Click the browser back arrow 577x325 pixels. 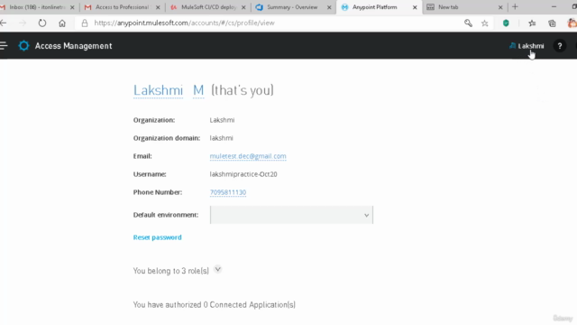pos(4,23)
